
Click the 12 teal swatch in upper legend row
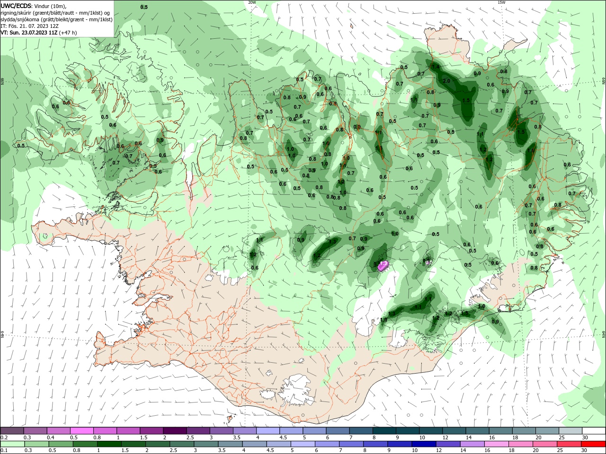pos(454,430)
